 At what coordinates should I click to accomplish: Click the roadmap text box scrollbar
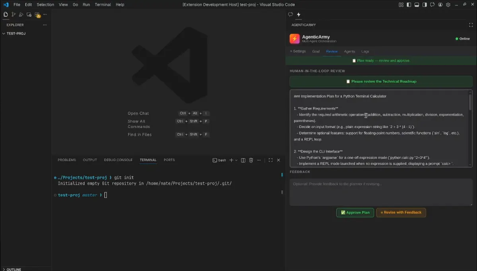[470, 102]
